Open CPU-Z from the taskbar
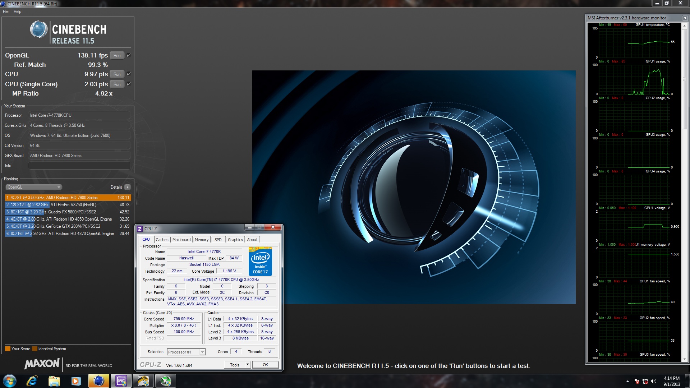690x388 pixels. (x=121, y=381)
